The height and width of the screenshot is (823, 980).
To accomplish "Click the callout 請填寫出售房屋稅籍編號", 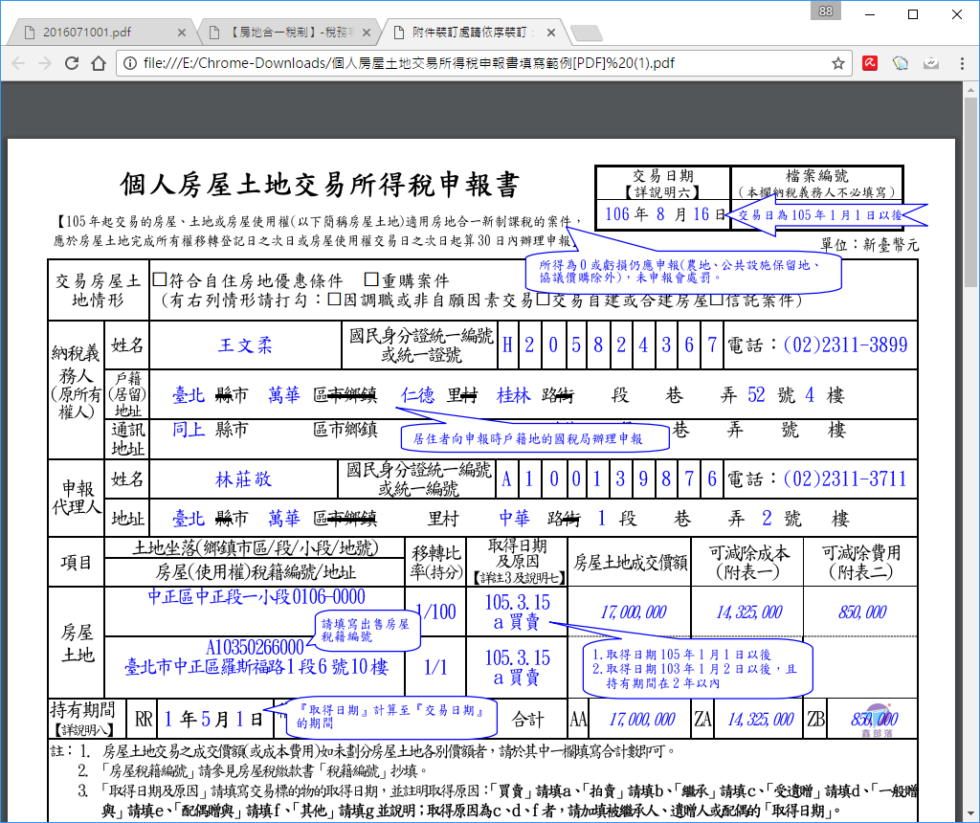I will tap(365, 630).
